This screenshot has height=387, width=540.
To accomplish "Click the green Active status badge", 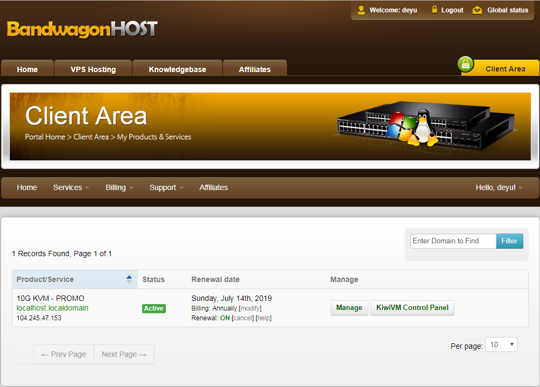I will tap(154, 308).
